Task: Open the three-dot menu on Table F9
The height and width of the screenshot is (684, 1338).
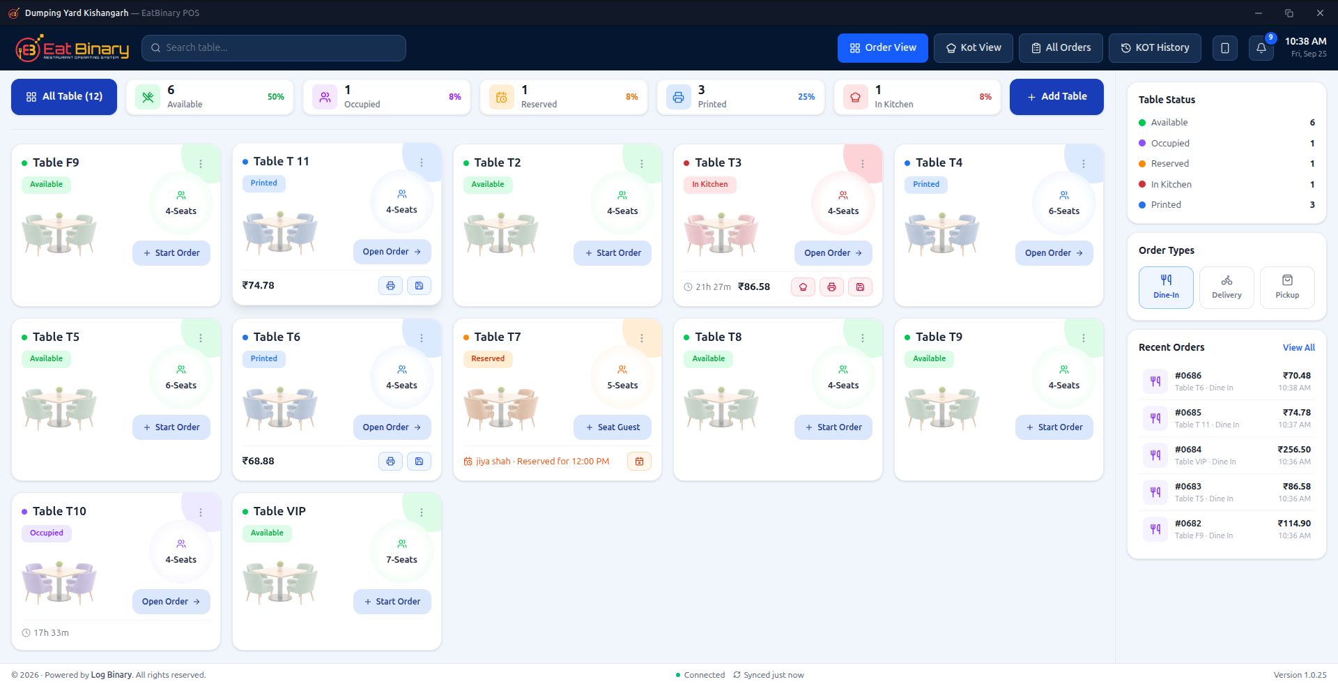Action: point(201,164)
